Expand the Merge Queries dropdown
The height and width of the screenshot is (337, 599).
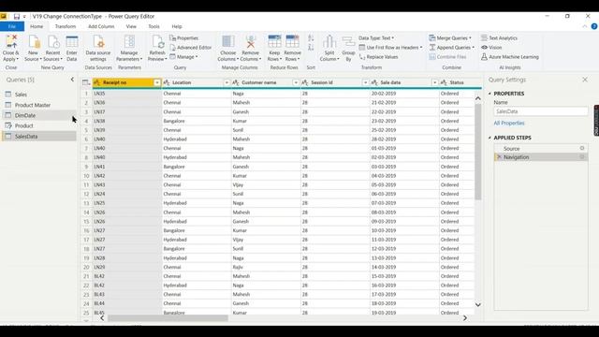point(470,38)
